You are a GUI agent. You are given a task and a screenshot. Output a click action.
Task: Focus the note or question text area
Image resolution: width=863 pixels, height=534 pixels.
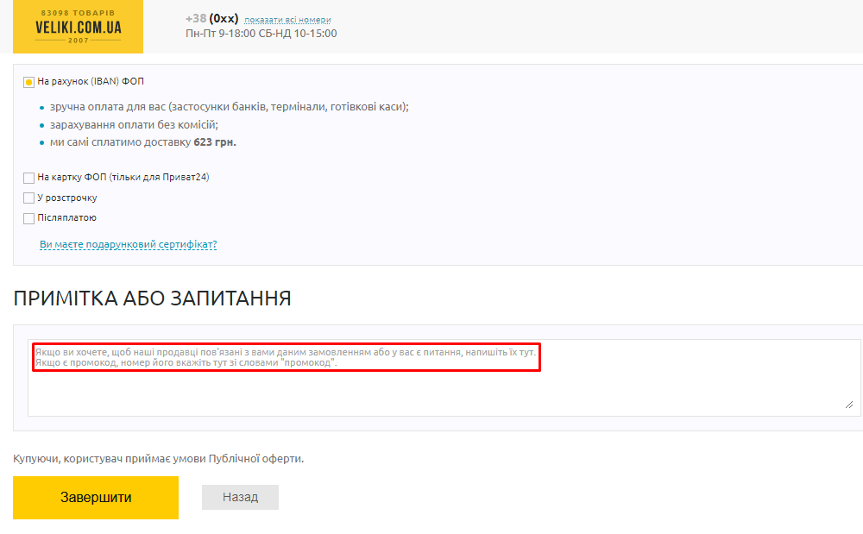tap(444, 378)
